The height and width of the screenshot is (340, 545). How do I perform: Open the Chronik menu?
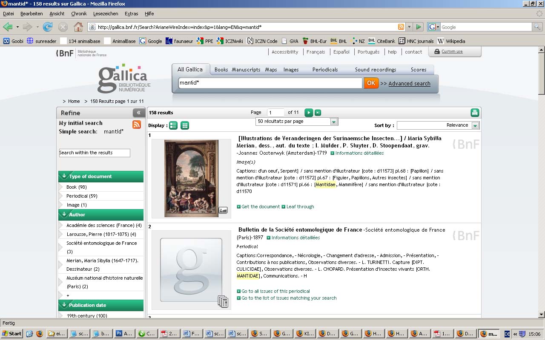click(x=79, y=14)
